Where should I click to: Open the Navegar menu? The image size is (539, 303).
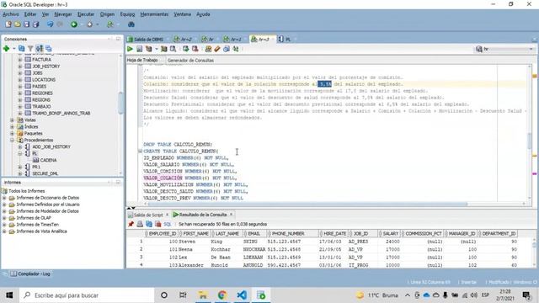click(x=63, y=14)
